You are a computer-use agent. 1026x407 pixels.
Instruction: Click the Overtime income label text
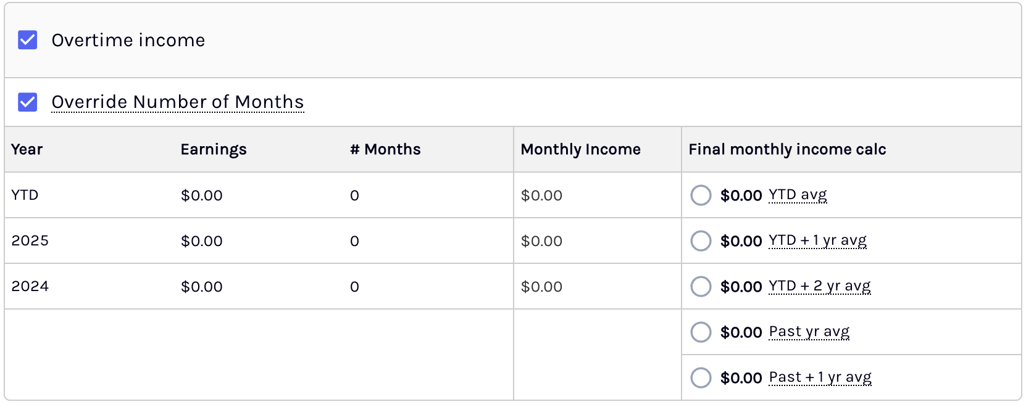(128, 40)
